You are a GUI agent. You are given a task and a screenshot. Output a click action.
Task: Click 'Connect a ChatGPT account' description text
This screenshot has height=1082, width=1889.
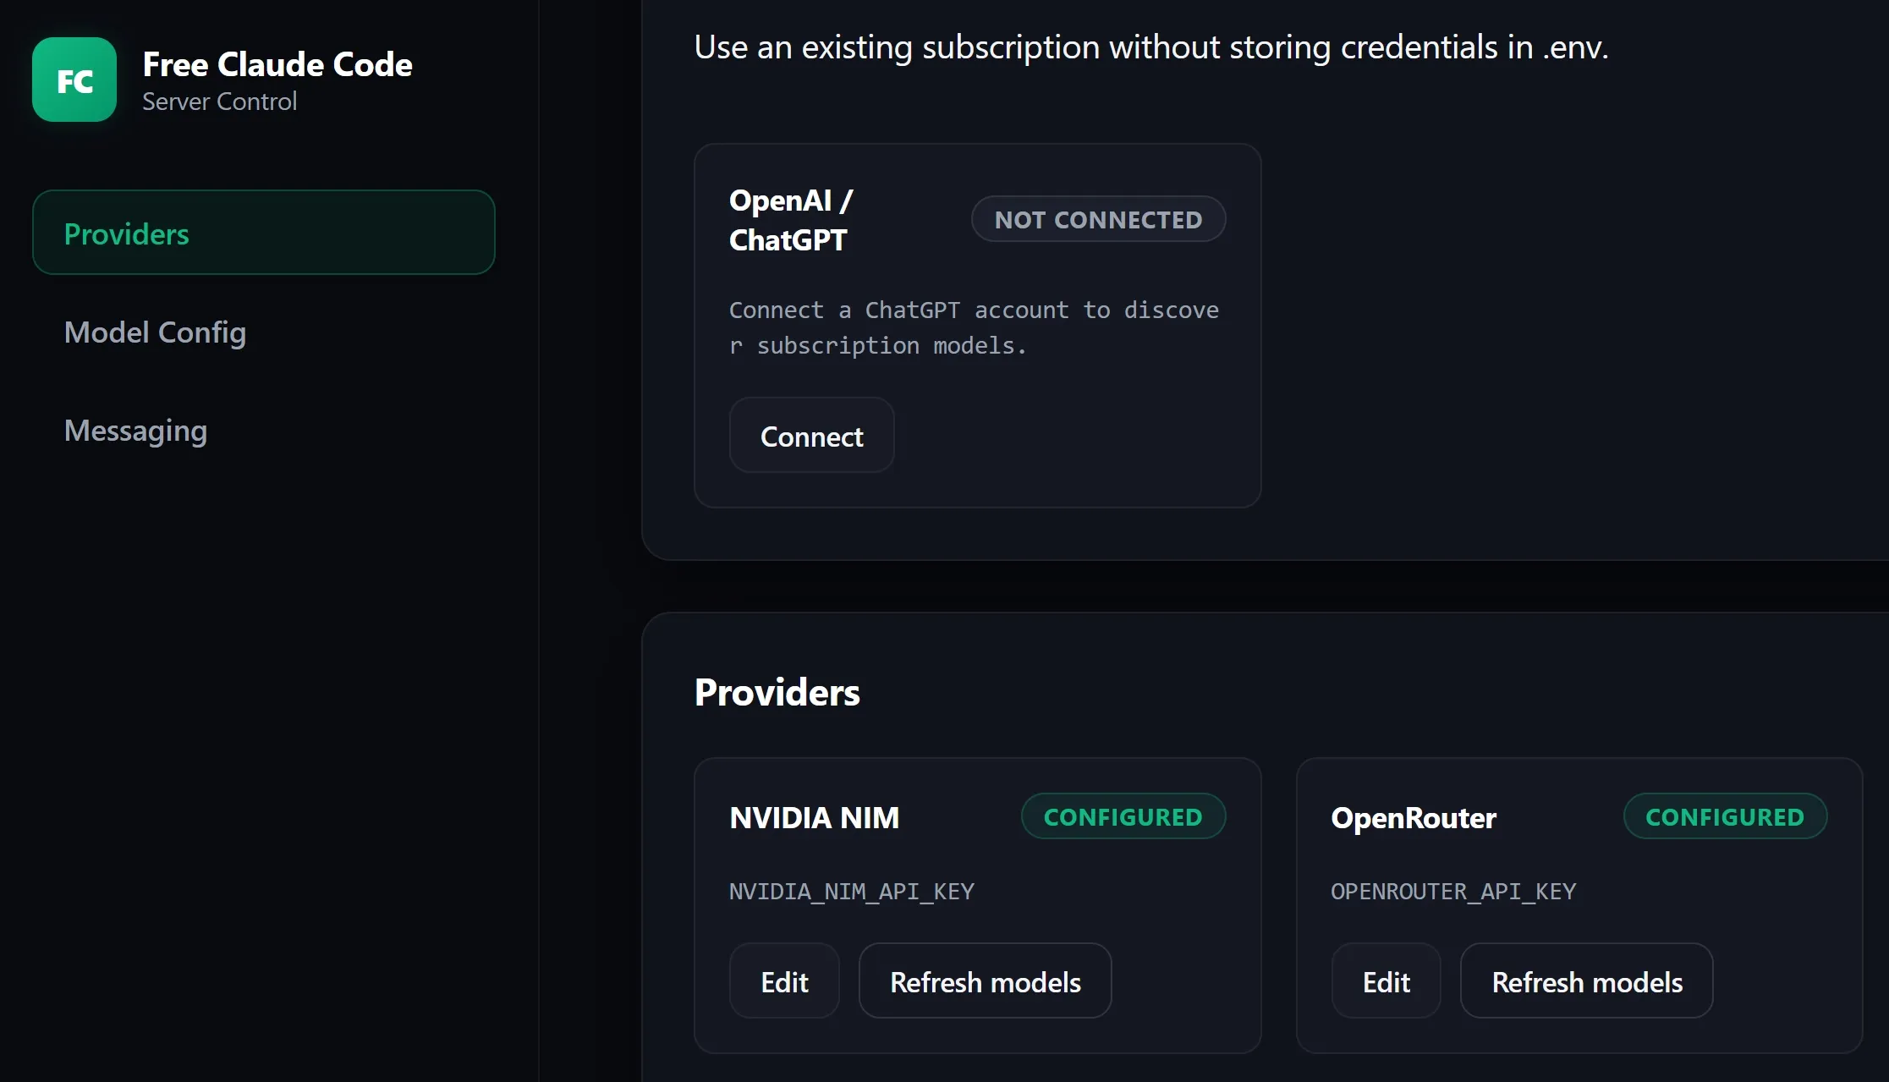(974, 327)
